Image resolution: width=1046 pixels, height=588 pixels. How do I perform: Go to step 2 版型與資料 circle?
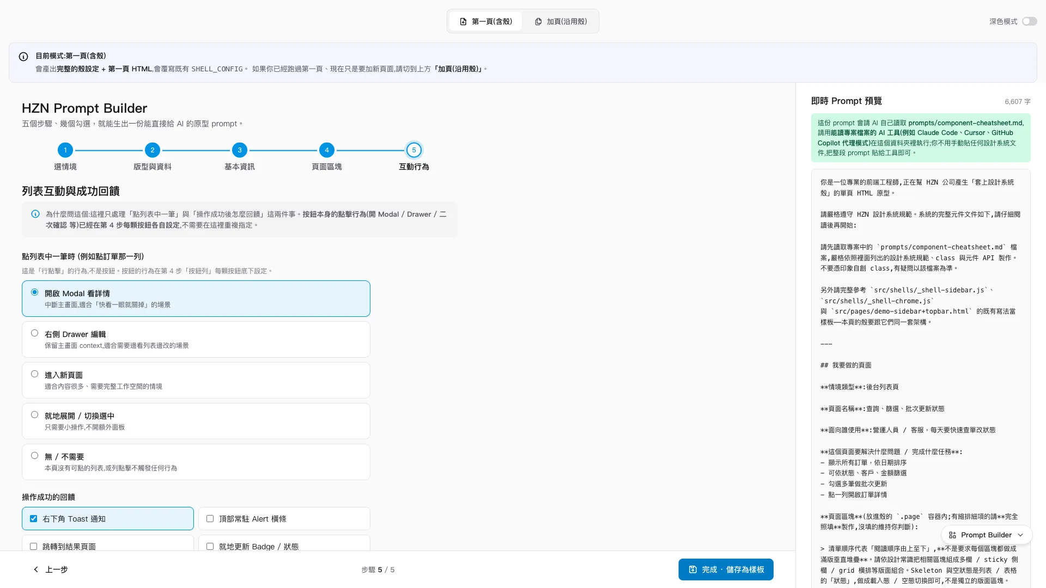(x=152, y=150)
